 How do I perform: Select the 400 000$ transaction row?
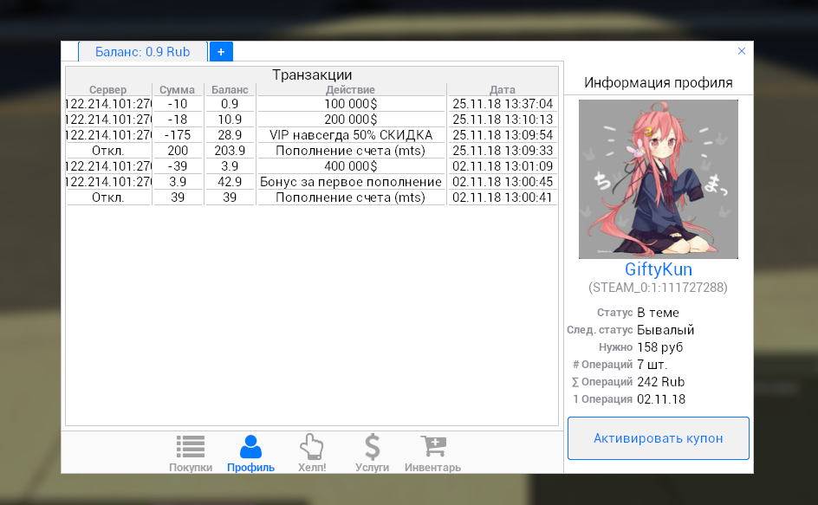[351, 166]
